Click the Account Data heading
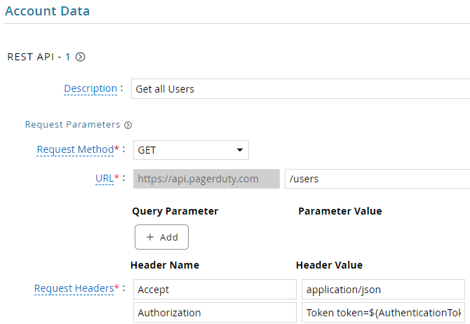Viewport: 470px width, 324px height. coord(48,11)
